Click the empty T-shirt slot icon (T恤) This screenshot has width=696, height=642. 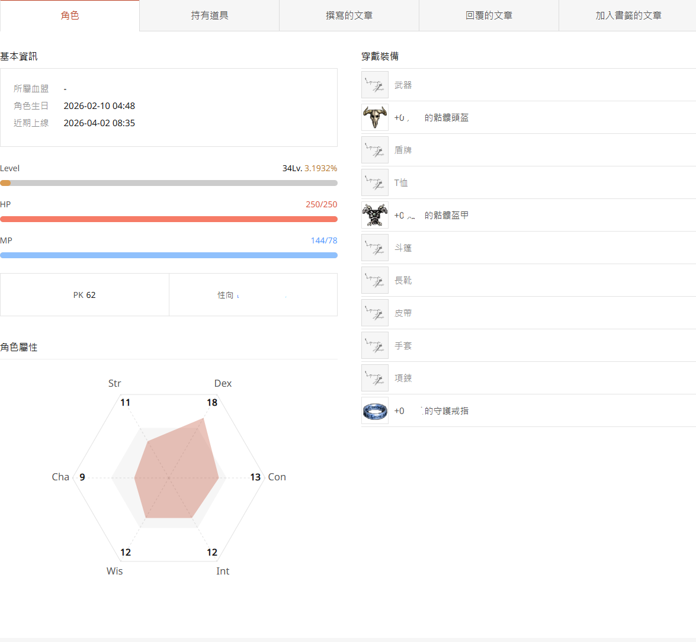point(375,182)
